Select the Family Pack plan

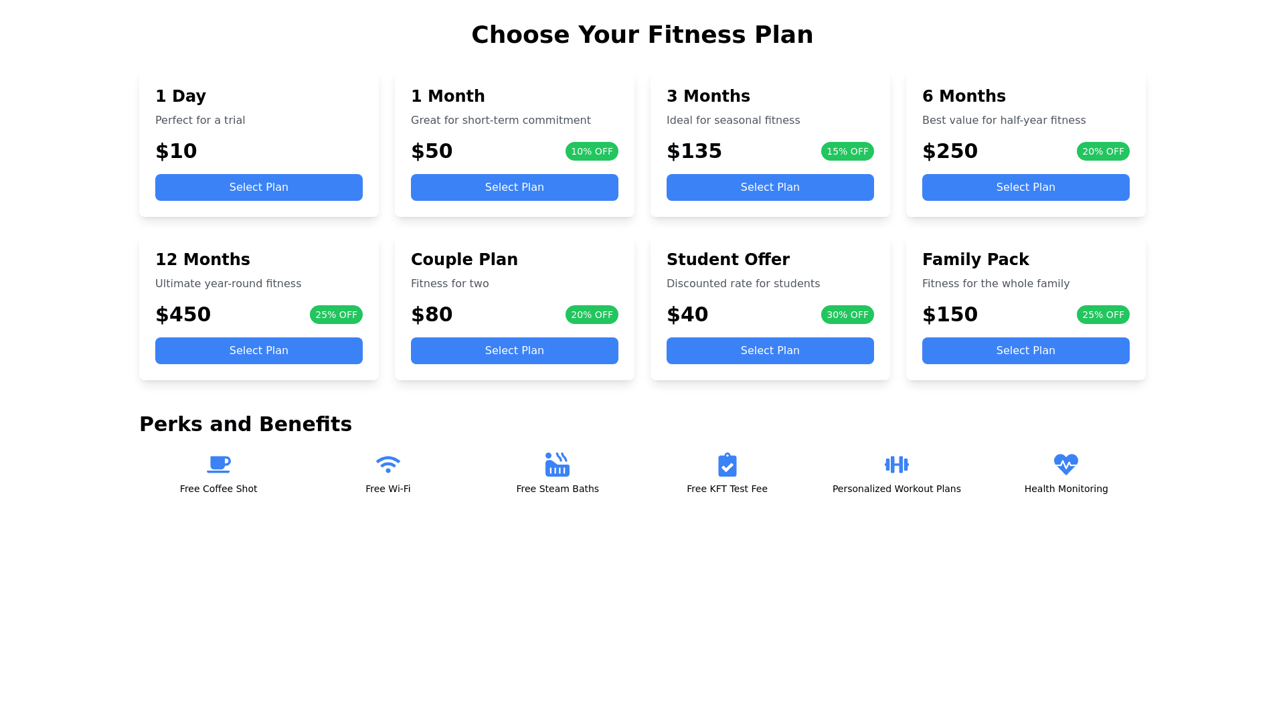click(1026, 351)
